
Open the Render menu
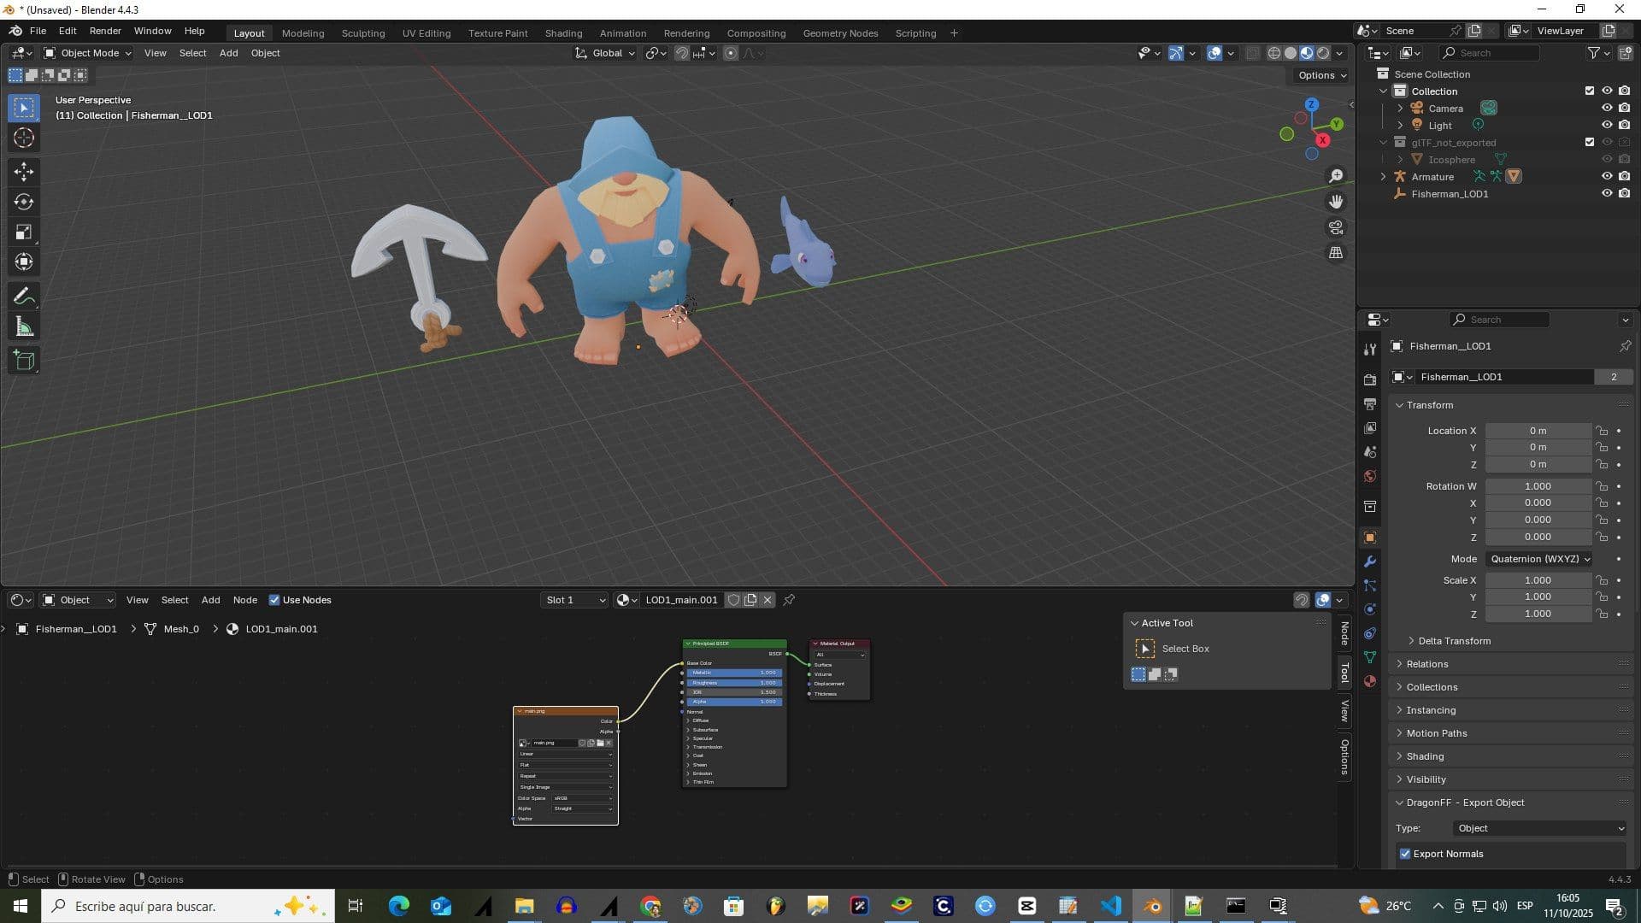(x=105, y=31)
